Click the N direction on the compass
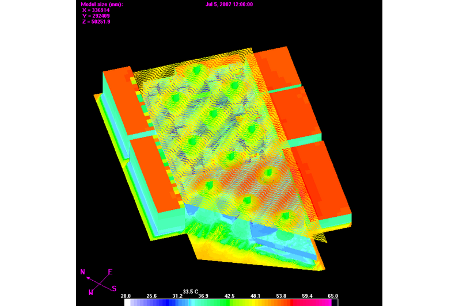This screenshot has width=459, height=306. coord(83,272)
